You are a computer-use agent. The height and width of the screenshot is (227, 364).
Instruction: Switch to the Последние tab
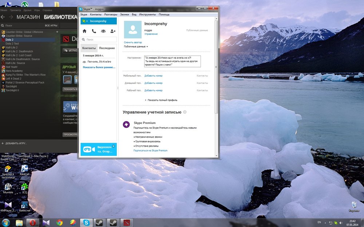pos(107,48)
